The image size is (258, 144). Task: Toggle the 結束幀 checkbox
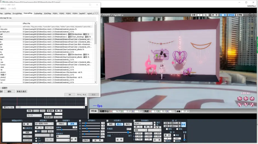click(174, 141)
